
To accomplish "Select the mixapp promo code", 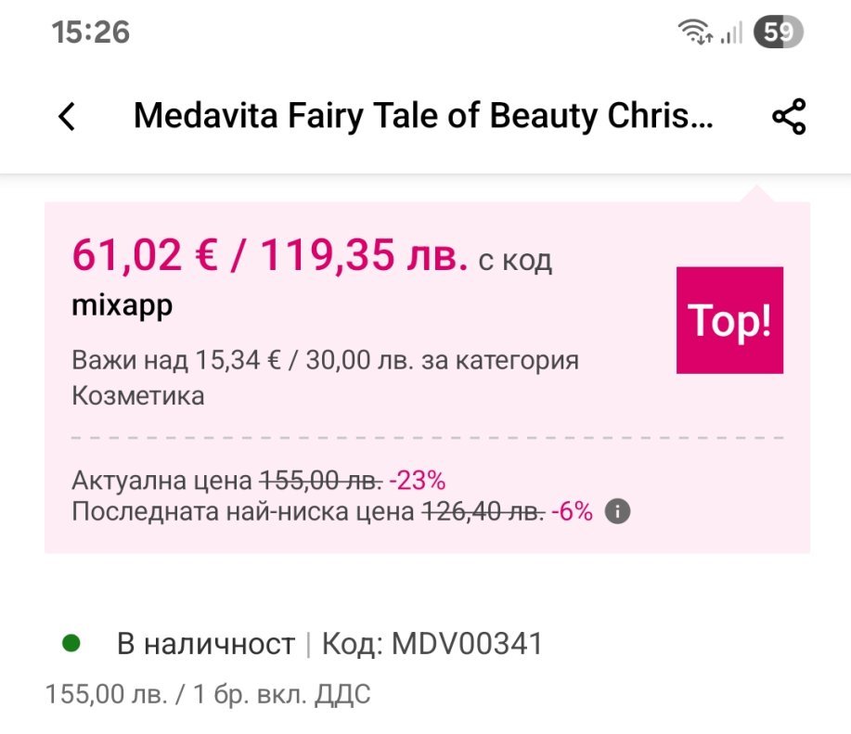I will point(122,306).
